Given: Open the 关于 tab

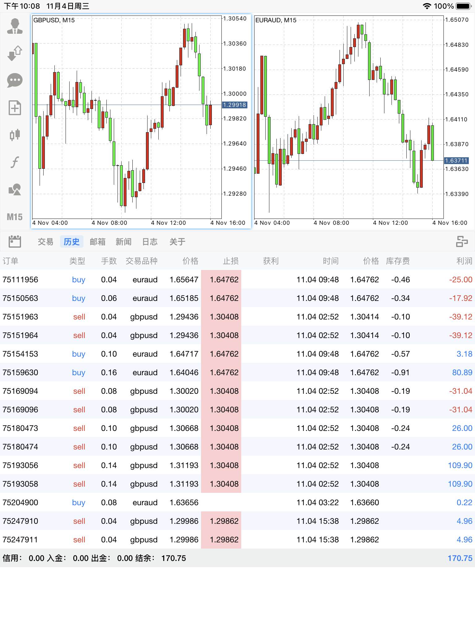Looking at the screenshot, I should 177,242.
